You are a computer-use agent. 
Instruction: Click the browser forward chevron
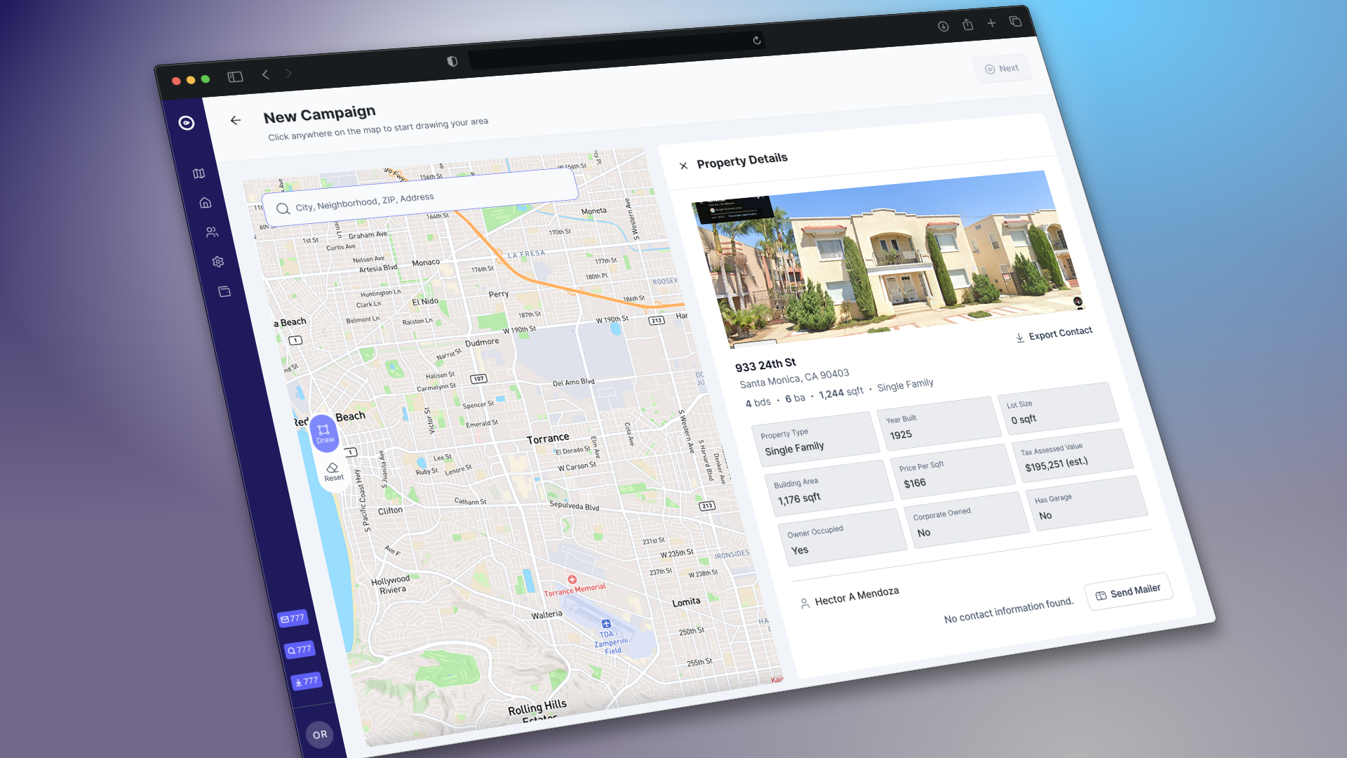tap(288, 73)
